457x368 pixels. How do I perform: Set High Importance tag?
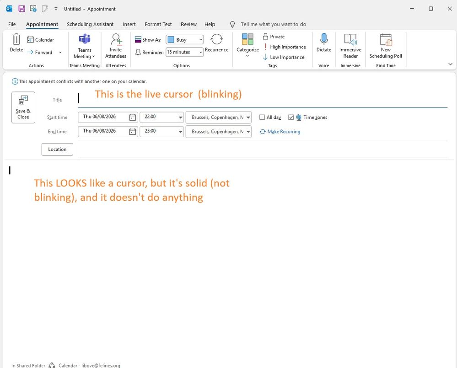(285, 47)
